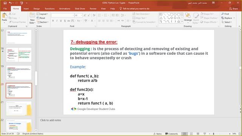Open the Text Direction dropdown
Image resolution: width=242 pixels, height=136 pixels.
(x=141, y=14)
